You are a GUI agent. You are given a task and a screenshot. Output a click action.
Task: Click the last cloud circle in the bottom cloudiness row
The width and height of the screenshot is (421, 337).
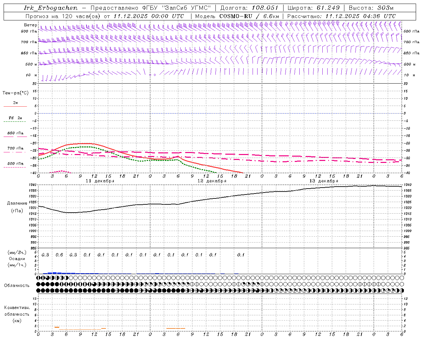click(402, 291)
